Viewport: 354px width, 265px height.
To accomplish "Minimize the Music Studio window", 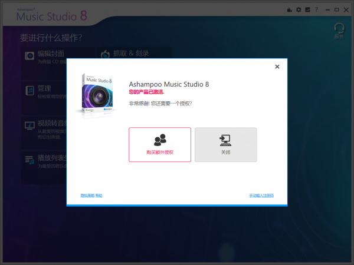I will point(327,9).
